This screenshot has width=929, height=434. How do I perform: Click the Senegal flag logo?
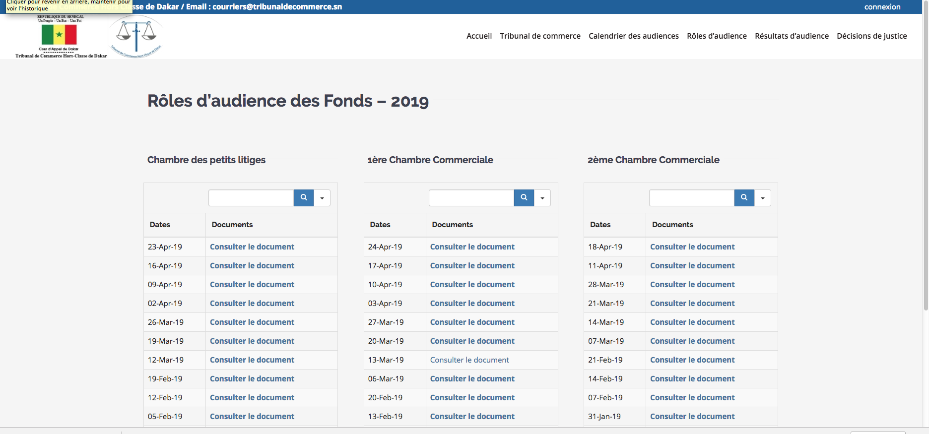[59, 35]
